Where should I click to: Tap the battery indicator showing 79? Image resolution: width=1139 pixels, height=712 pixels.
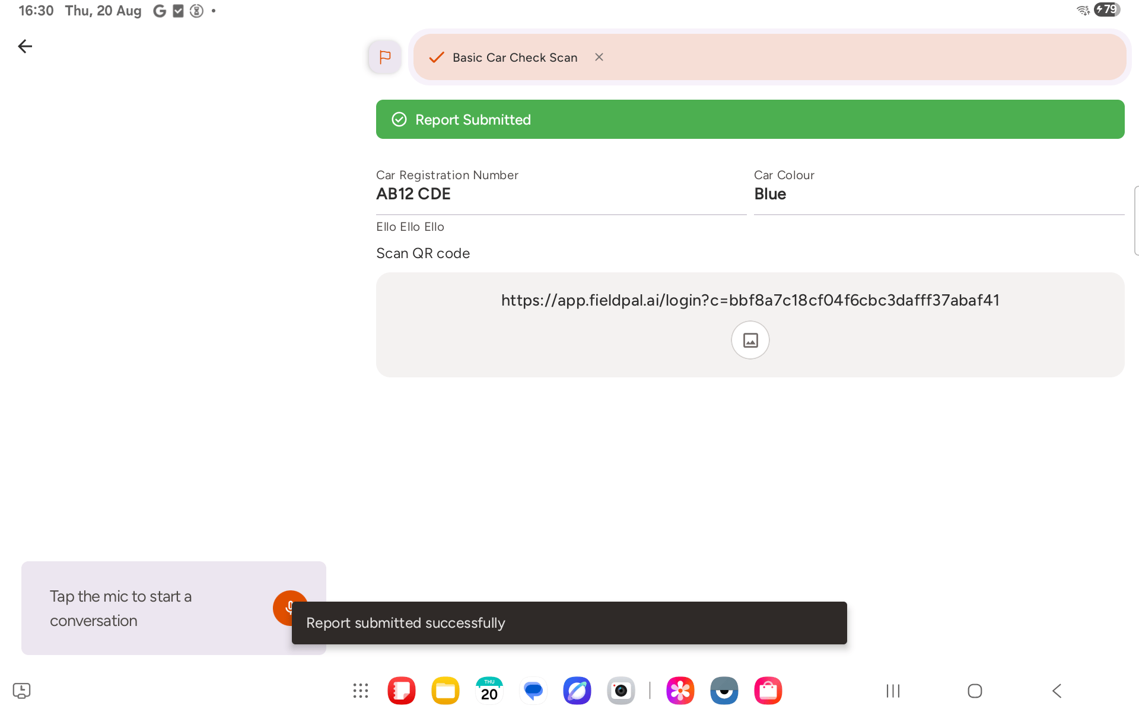click(1107, 9)
